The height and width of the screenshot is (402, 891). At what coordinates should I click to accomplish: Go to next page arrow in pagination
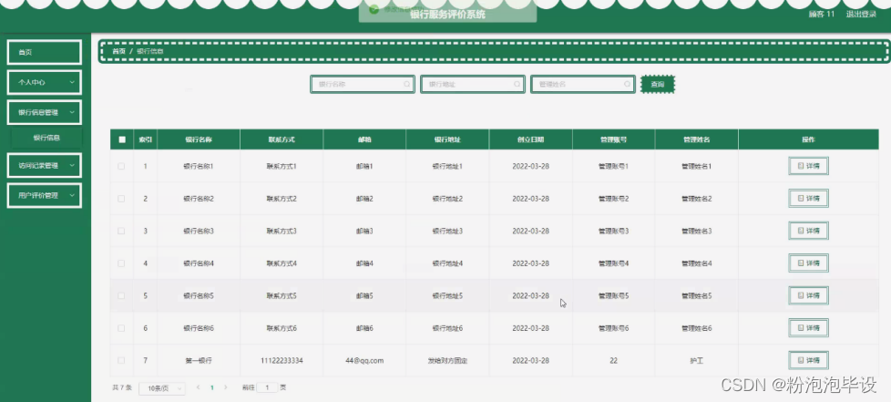pos(226,387)
